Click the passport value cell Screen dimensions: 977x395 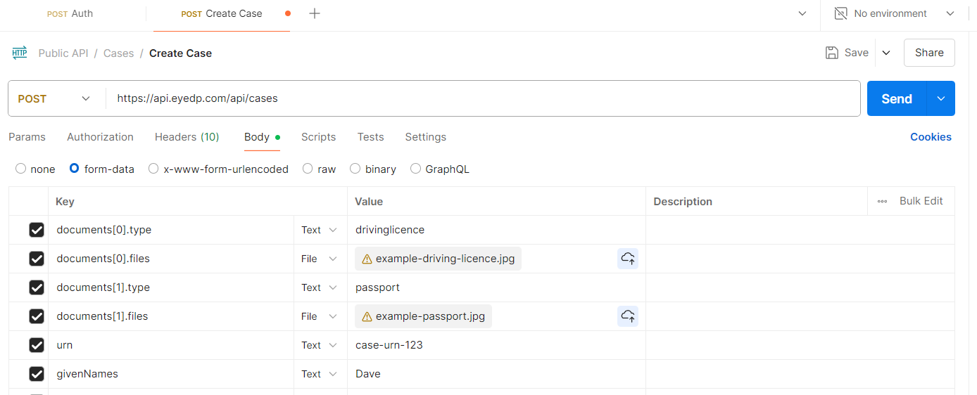(496, 287)
